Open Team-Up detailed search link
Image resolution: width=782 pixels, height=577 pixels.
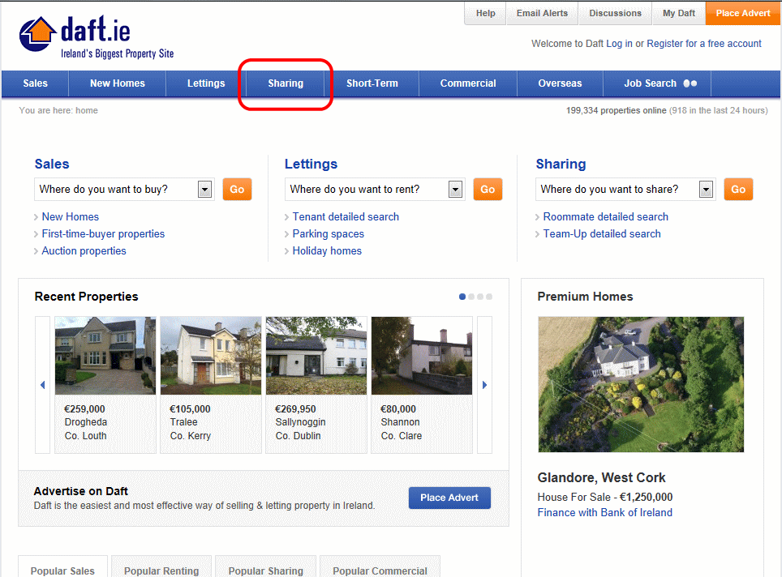pos(602,233)
